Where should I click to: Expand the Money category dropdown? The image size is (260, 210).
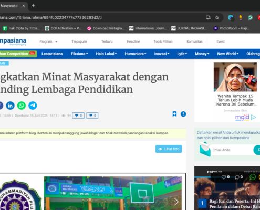[202, 54]
